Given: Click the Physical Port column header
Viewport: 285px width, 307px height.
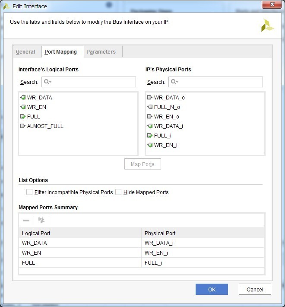Looking at the screenshot, I should click(203, 233).
